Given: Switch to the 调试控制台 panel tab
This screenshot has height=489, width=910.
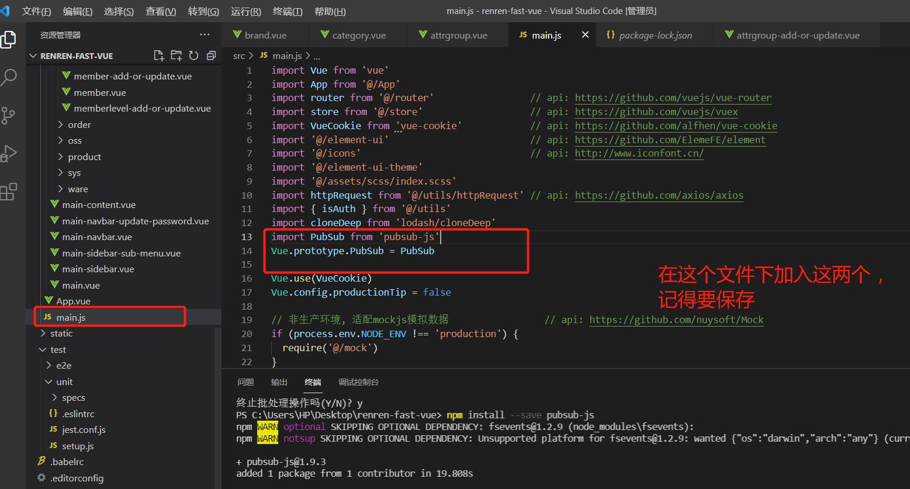Looking at the screenshot, I should [358, 382].
